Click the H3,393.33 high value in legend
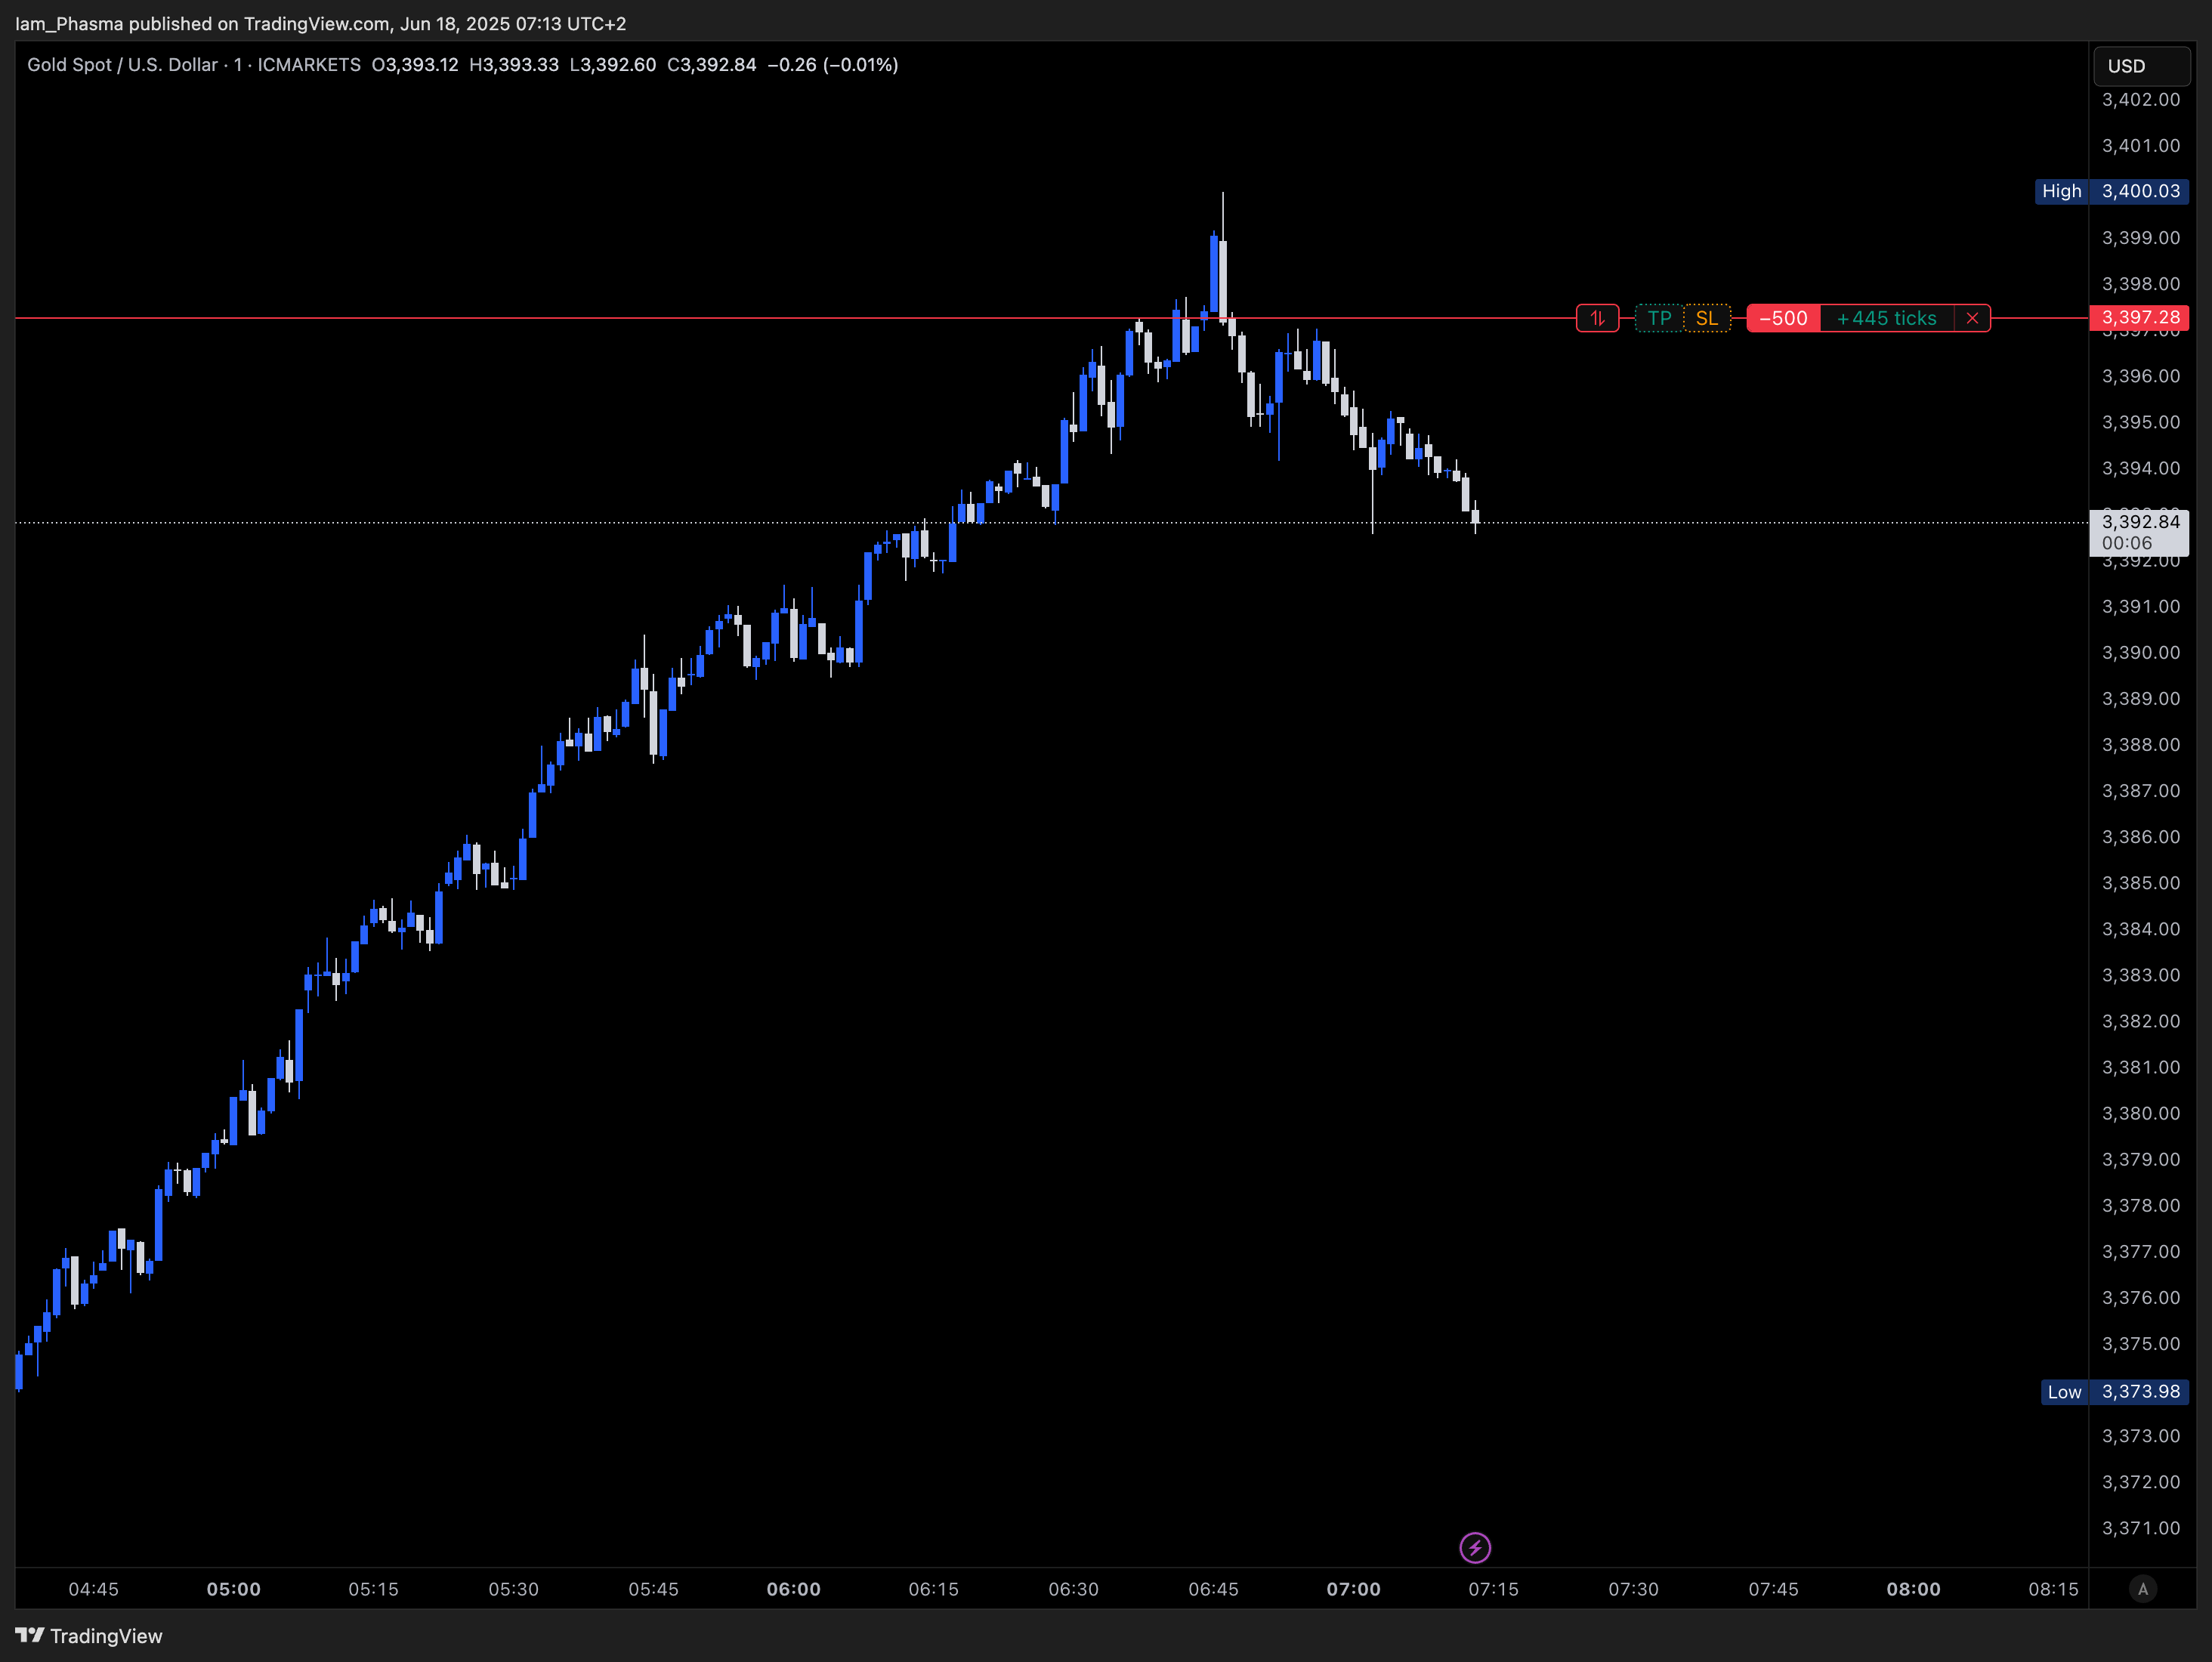 coord(514,65)
